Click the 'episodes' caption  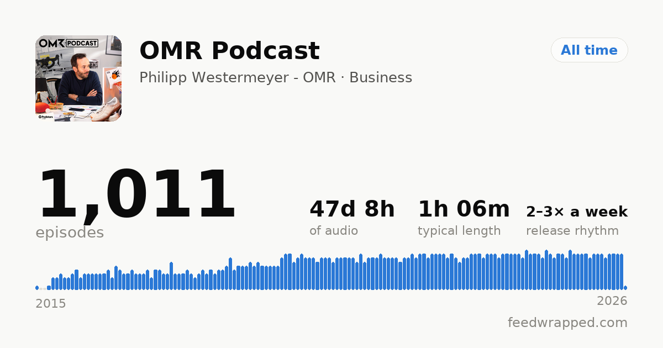[70, 233]
